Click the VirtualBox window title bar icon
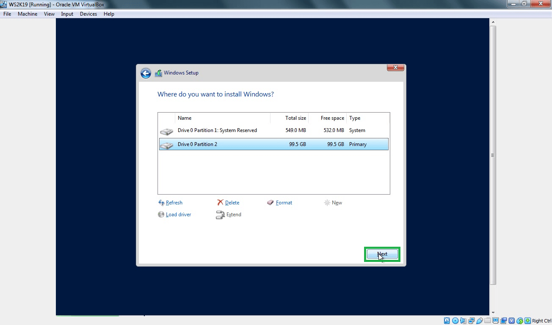The width and height of the screenshot is (552, 325). 4,4
